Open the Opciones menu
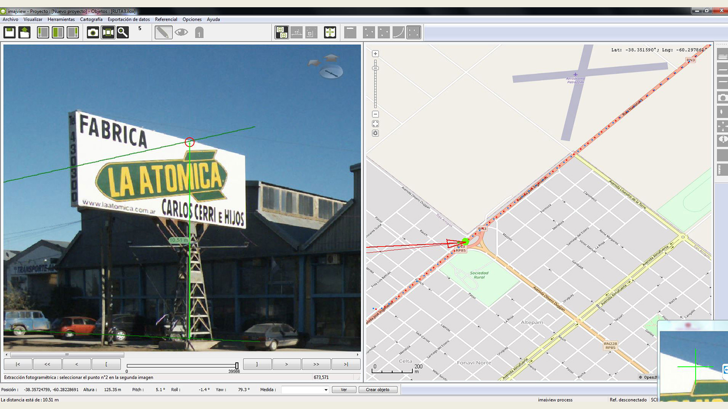 point(192,20)
